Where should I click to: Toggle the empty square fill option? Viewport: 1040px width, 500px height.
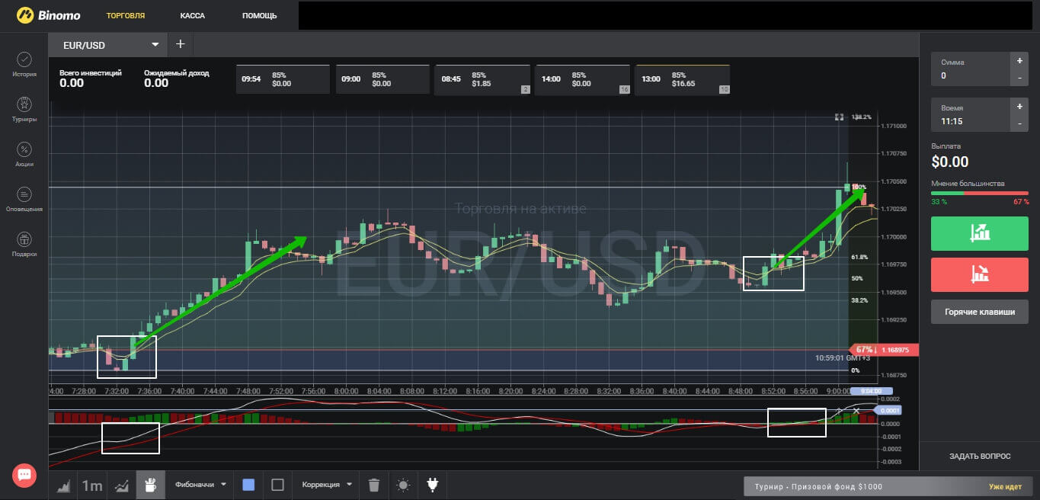tap(277, 485)
